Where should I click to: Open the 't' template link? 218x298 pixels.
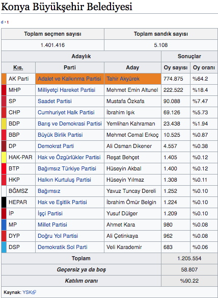click(8, 22)
